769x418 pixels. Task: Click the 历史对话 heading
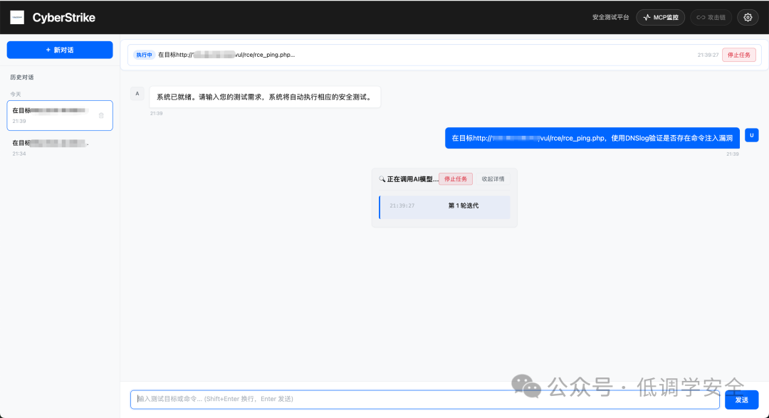[x=22, y=77]
